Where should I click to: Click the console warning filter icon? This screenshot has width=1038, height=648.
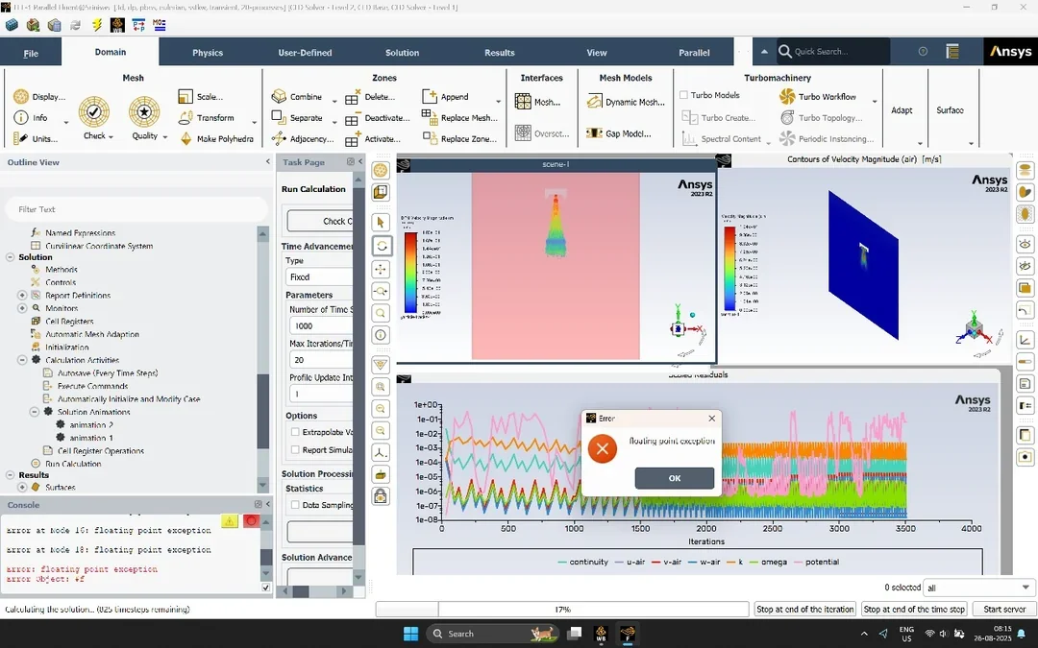point(229,521)
